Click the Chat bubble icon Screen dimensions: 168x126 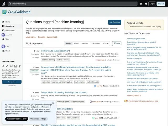click(x=3, y=46)
